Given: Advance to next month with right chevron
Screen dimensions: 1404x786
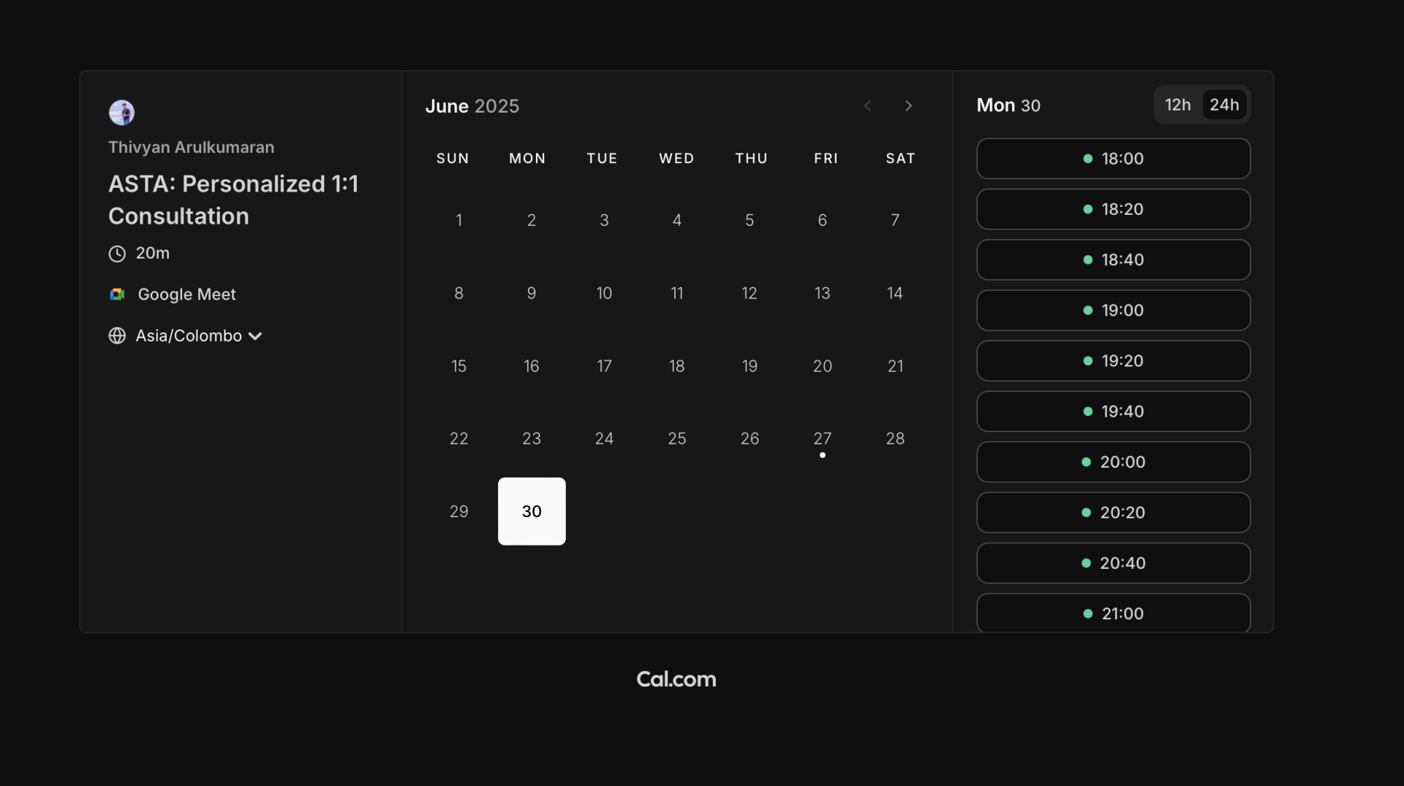Looking at the screenshot, I should pos(908,106).
